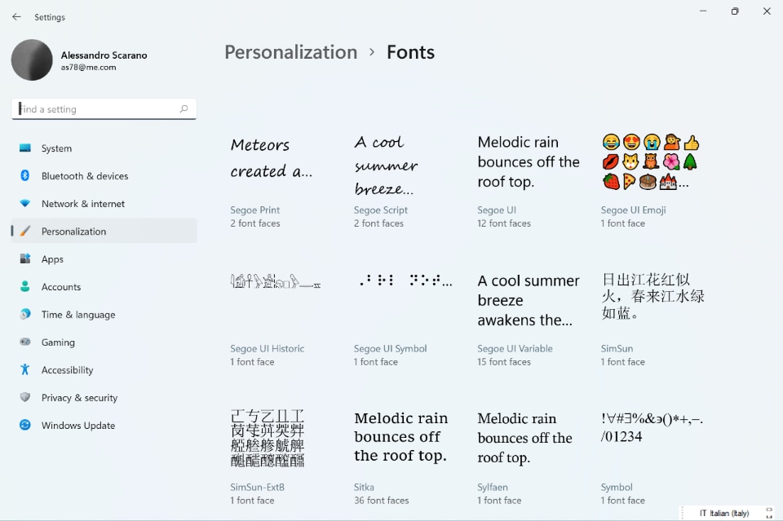Viewport: 783px width, 521px height.
Task: Select the Time & language globe icon
Action: tap(25, 315)
